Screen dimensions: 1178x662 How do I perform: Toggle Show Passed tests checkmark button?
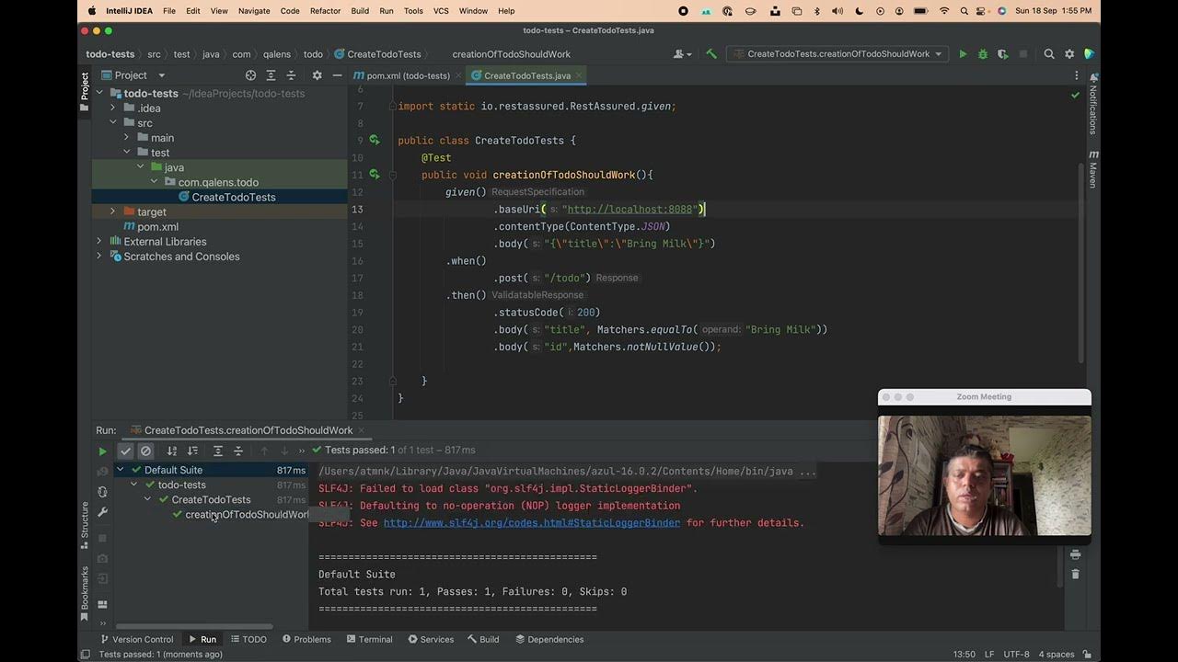pyautogui.click(x=126, y=451)
